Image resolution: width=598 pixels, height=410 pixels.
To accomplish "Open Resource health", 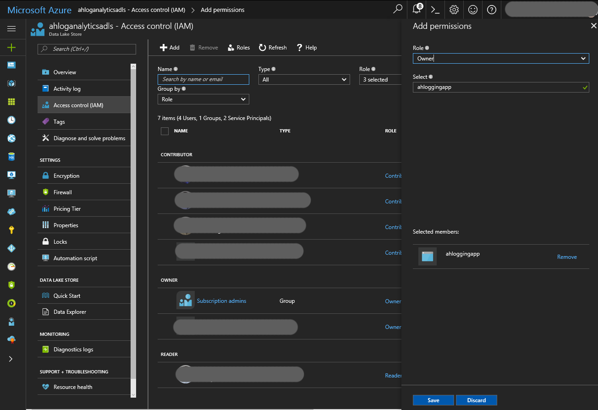I will [x=84, y=387].
